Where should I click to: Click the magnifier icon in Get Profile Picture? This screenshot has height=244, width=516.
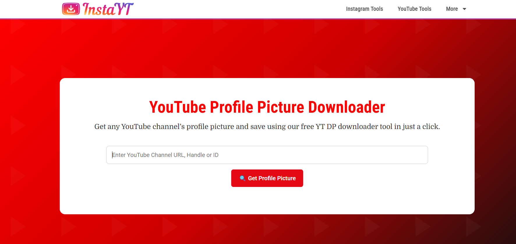tap(242, 178)
